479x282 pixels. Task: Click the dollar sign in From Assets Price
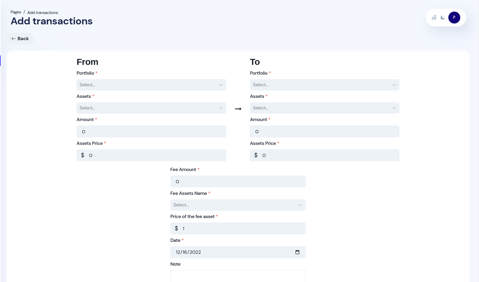pyautogui.click(x=83, y=155)
